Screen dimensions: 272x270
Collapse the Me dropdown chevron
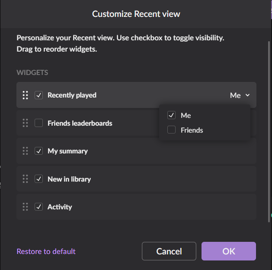(x=247, y=95)
